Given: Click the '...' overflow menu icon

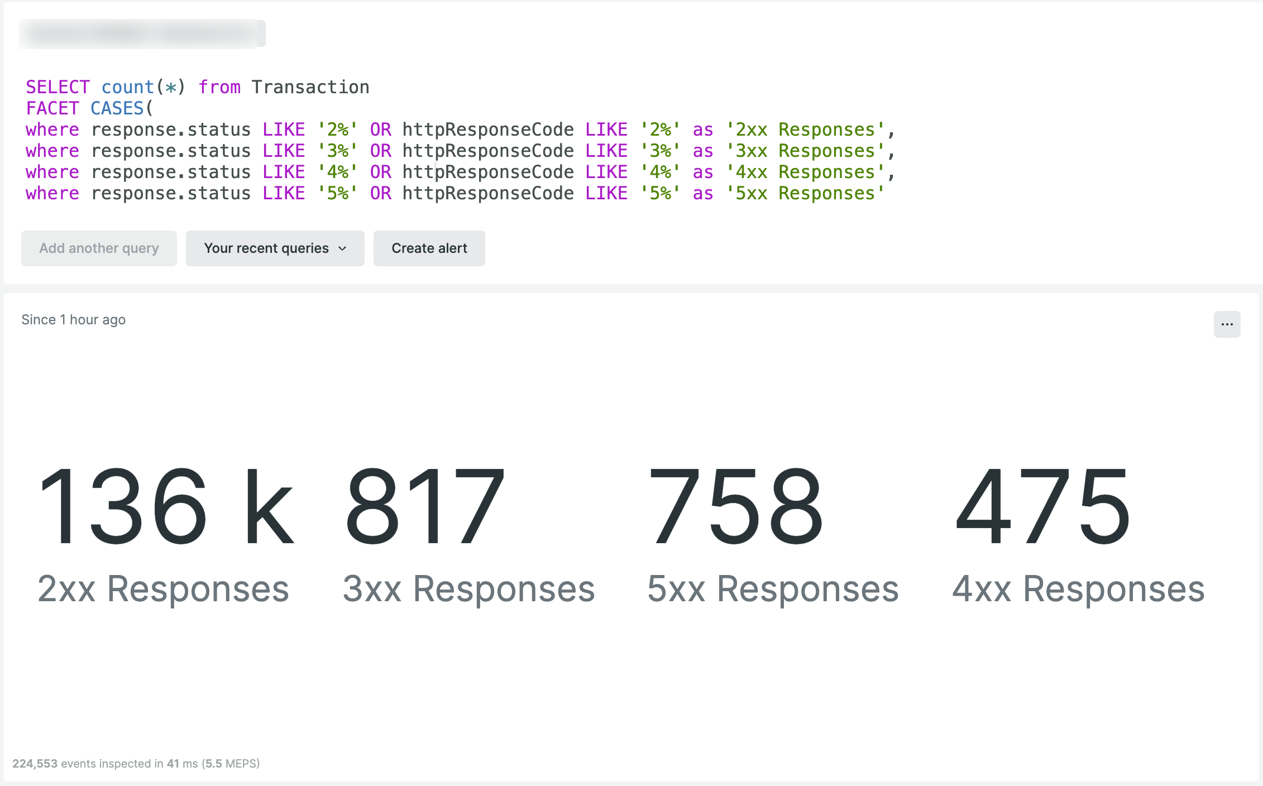Looking at the screenshot, I should tap(1228, 324).
